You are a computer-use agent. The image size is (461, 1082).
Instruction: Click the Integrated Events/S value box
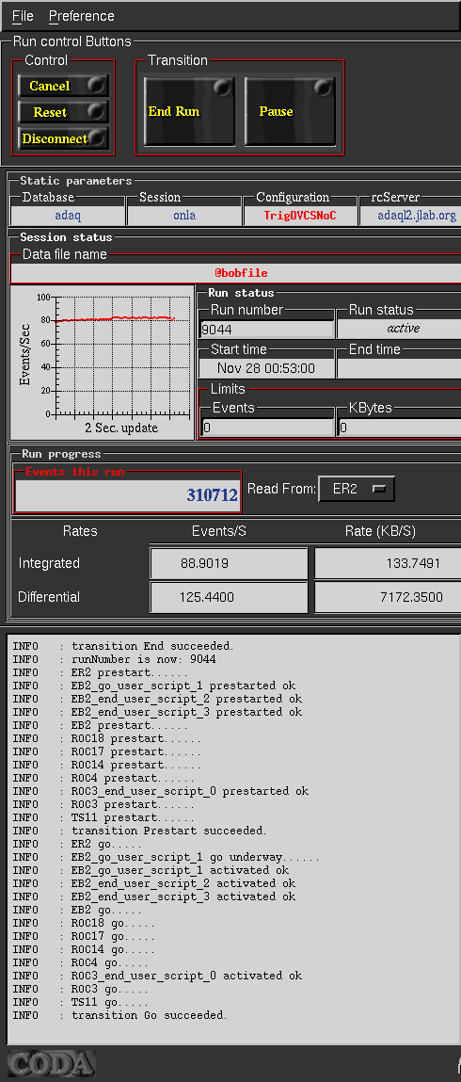click(x=229, y=563)
